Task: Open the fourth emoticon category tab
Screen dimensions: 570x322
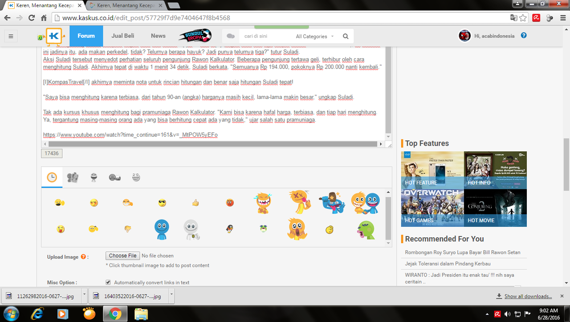Action: tap(114, 178)
